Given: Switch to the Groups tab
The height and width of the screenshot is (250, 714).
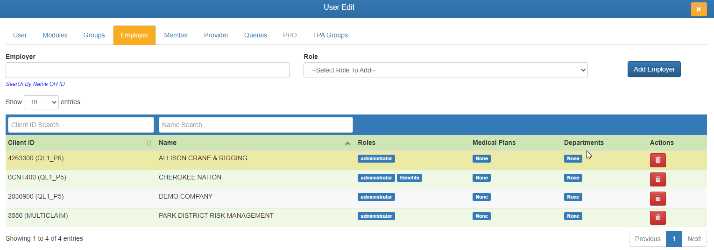Looking at the screenshot, I should pos(94,35).
